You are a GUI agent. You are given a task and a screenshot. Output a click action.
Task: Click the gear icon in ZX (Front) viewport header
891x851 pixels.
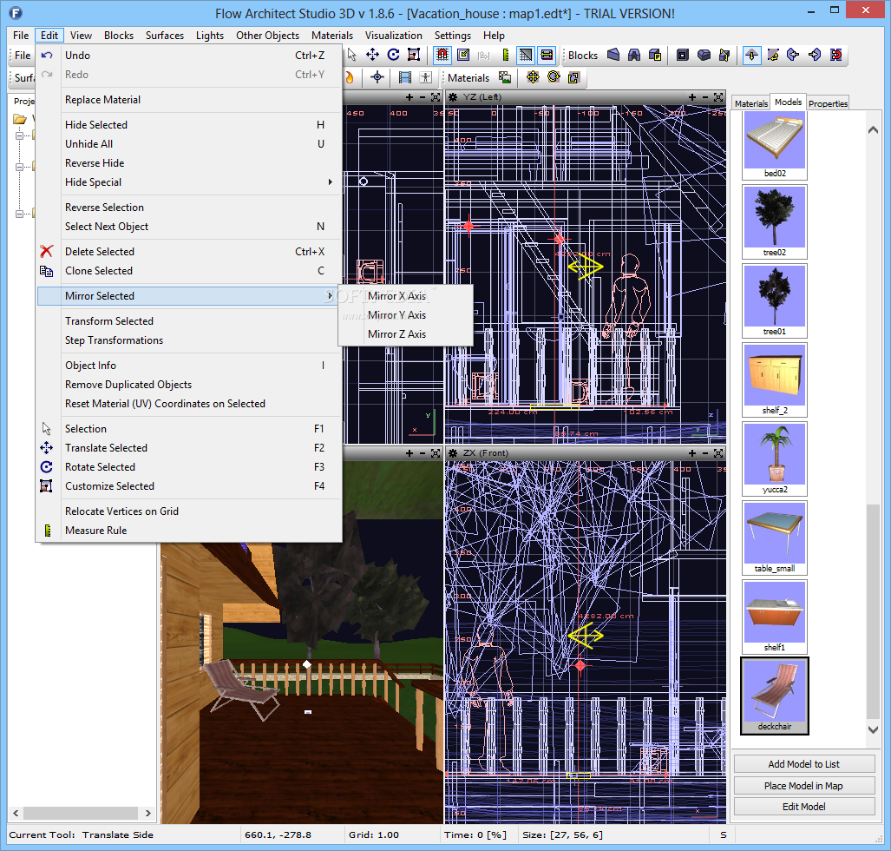(453, 453)
